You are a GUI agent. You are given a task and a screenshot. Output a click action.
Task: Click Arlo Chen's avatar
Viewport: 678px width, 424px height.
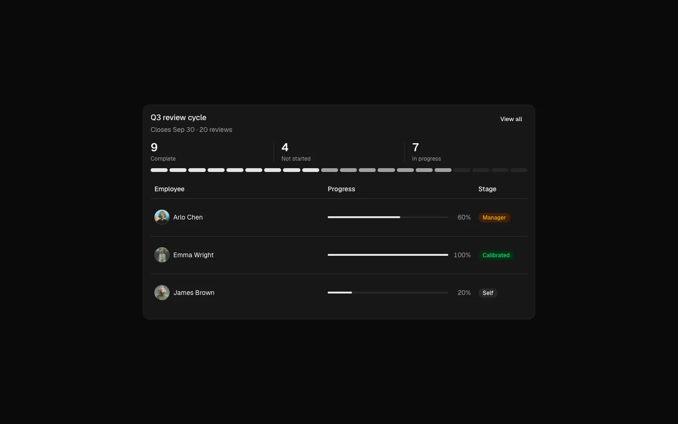[162, 217]
